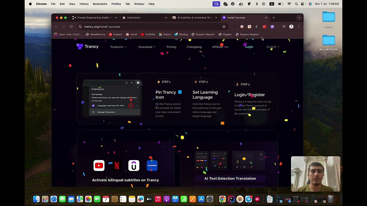Screen dimensions: 367x206
Task: Open the Карты bookmark
Action: (165, 34)
